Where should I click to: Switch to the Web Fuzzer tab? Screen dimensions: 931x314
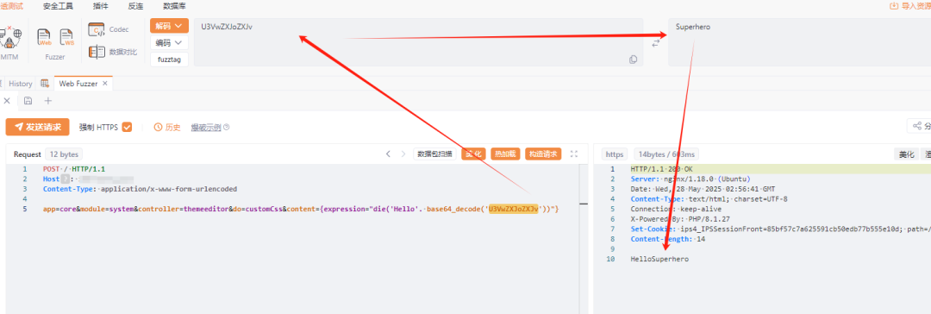point(79,84)
